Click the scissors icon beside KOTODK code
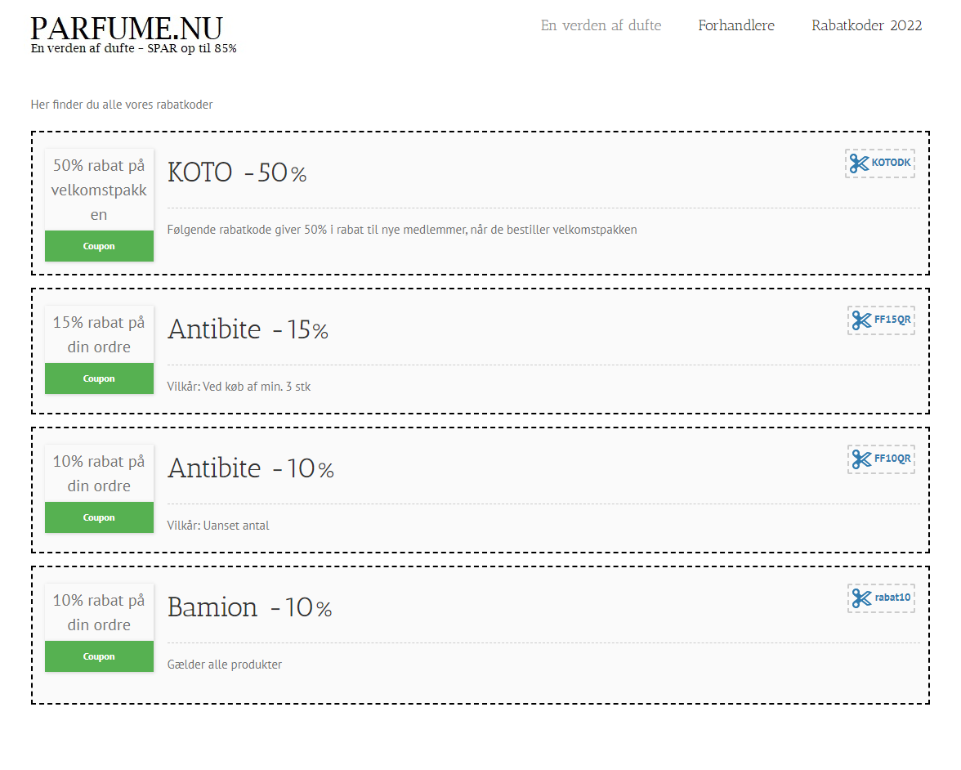This screenshot has height=770, width=961. (859, 163)
